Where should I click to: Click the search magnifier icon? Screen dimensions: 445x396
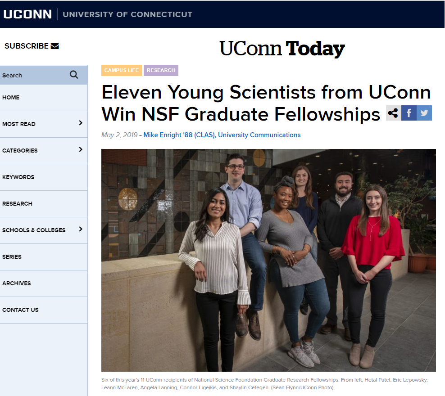pyautogui.click(x=74, y=75)
